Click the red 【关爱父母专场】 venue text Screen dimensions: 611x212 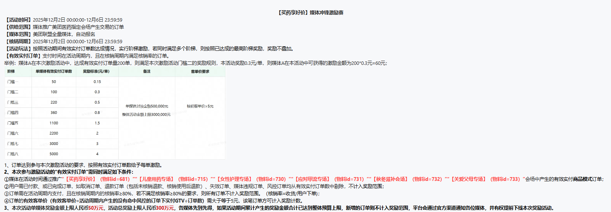468,179
